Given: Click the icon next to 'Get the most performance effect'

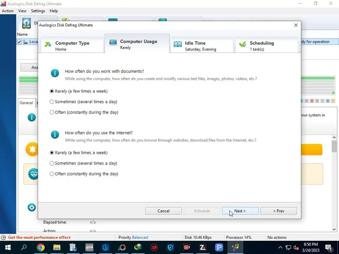Looking at the screenshot, I should (x=3, y=237).
